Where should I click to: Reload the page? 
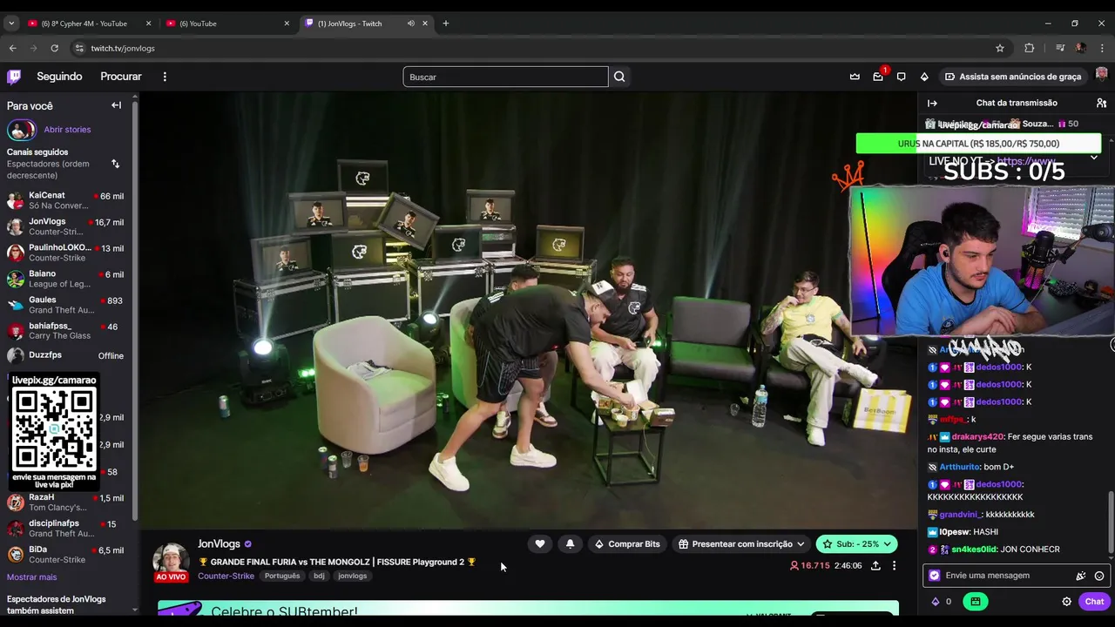[55, 48]
